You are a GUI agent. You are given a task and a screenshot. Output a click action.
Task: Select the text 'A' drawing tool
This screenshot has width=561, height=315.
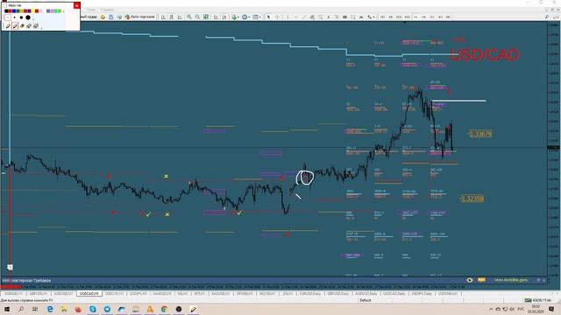(329, 17)
